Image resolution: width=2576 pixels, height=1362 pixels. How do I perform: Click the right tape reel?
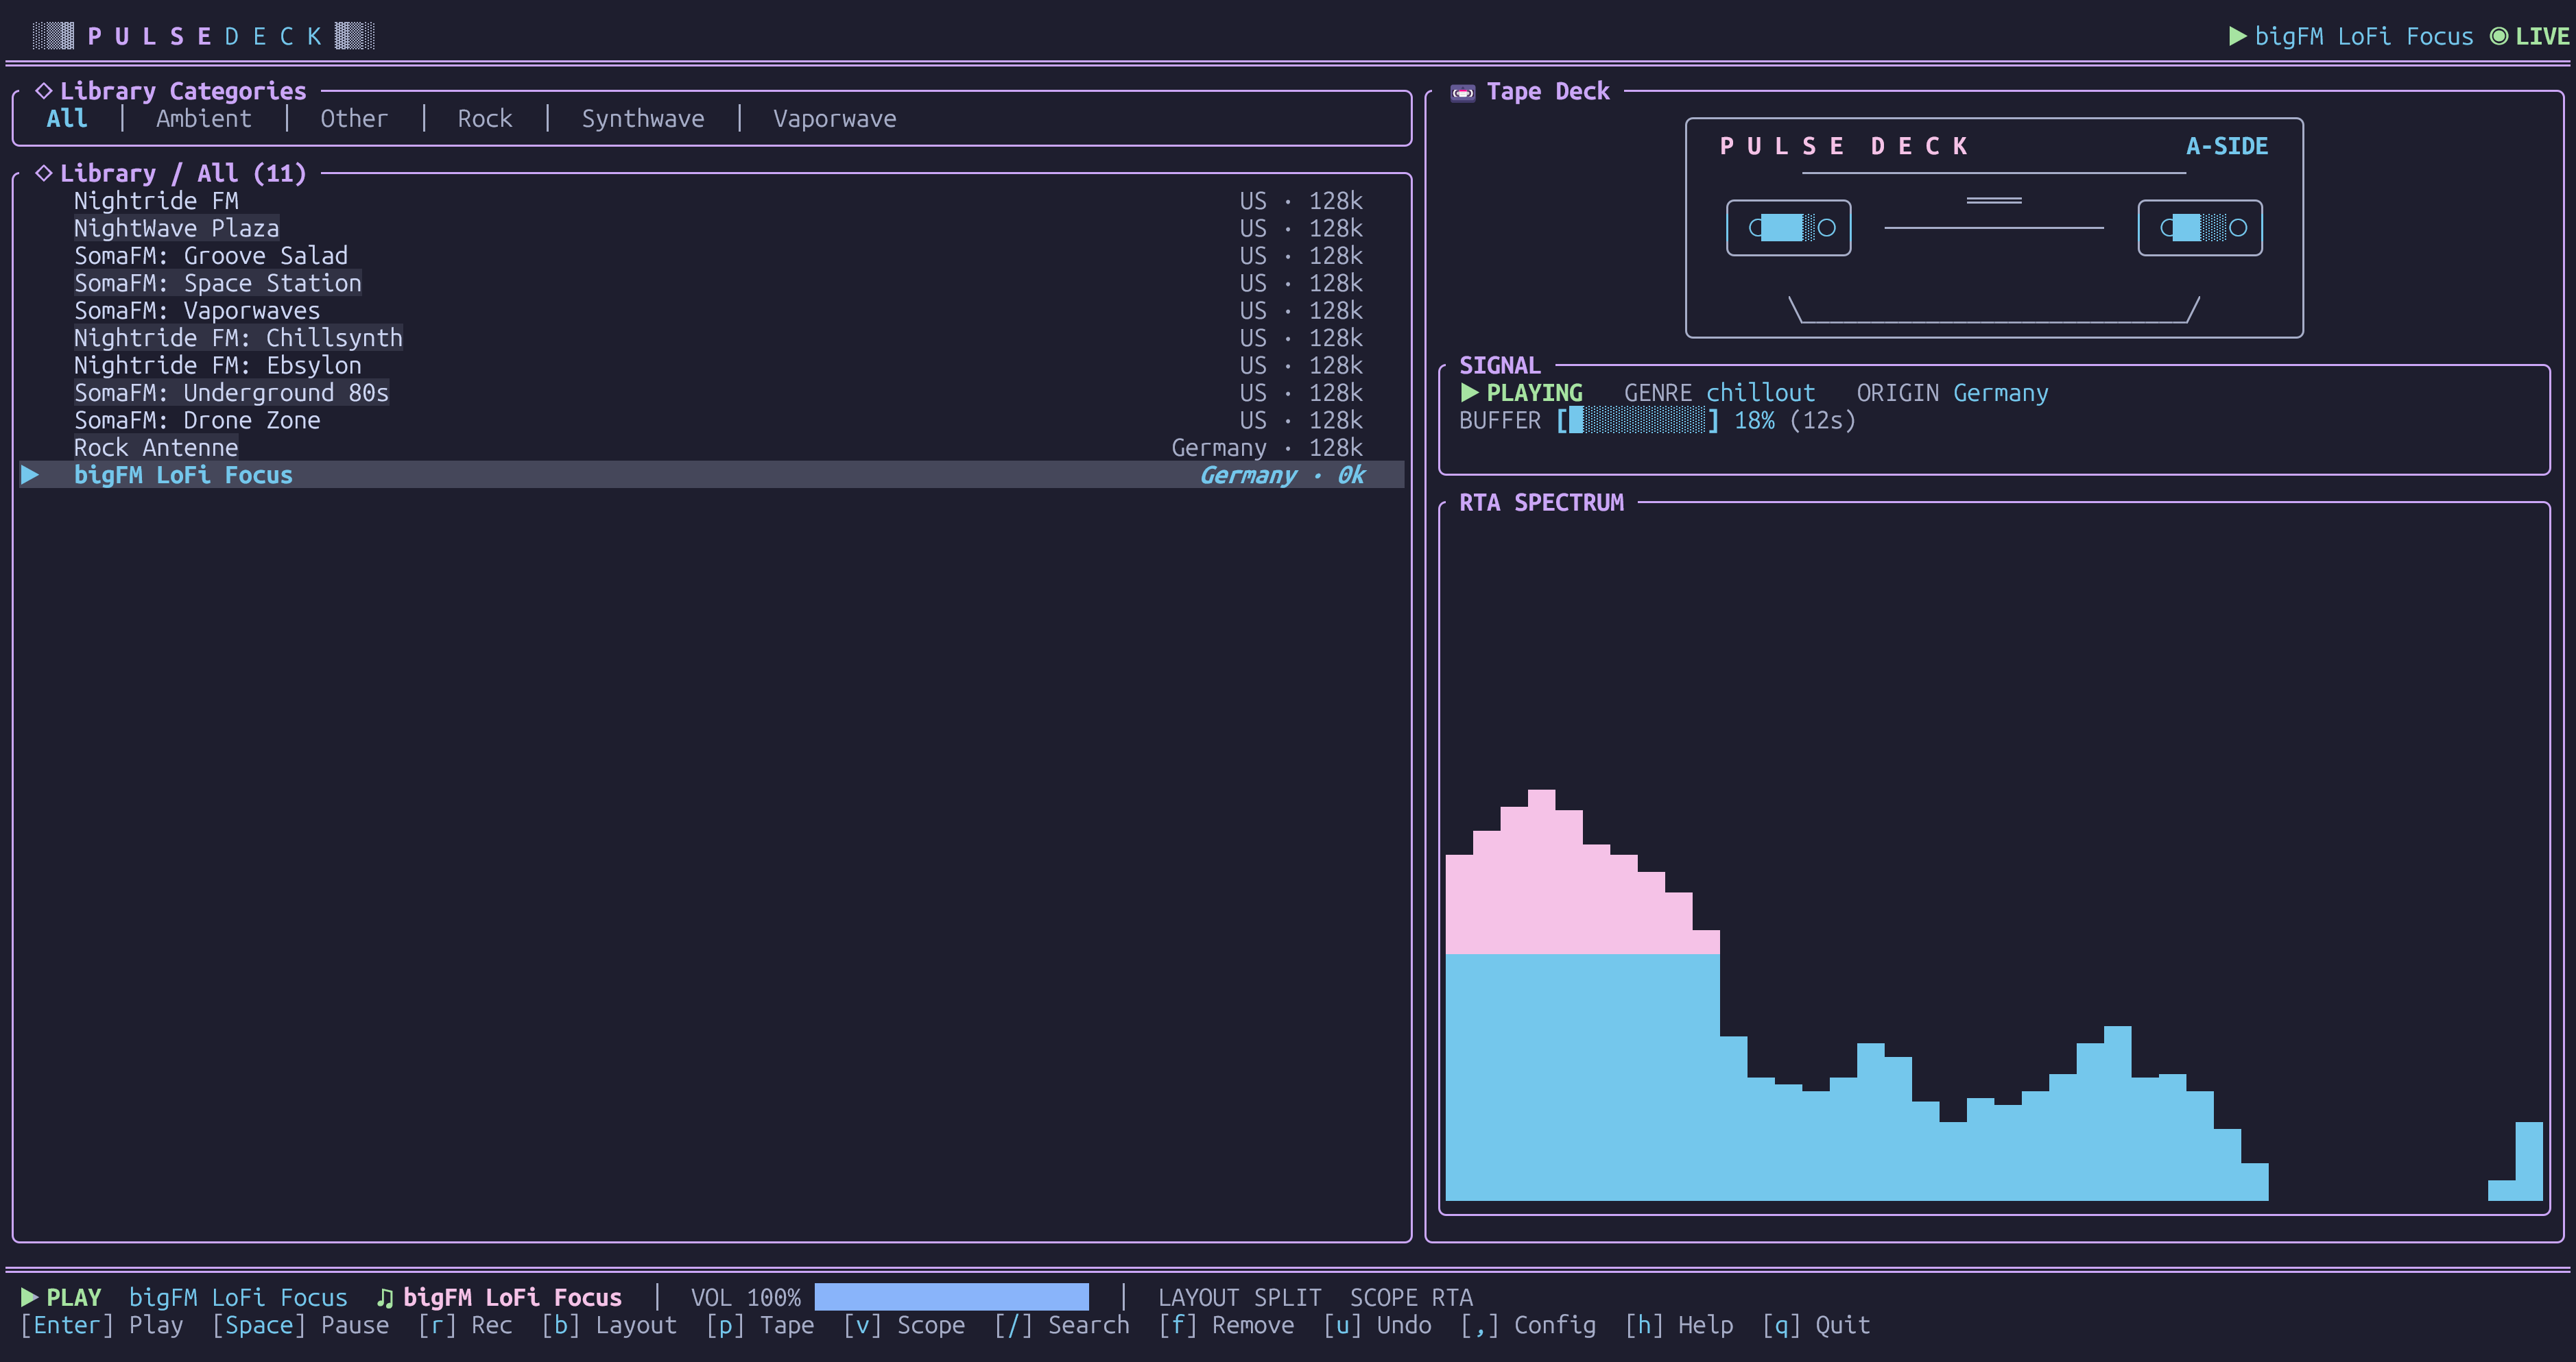(2200, 228)
